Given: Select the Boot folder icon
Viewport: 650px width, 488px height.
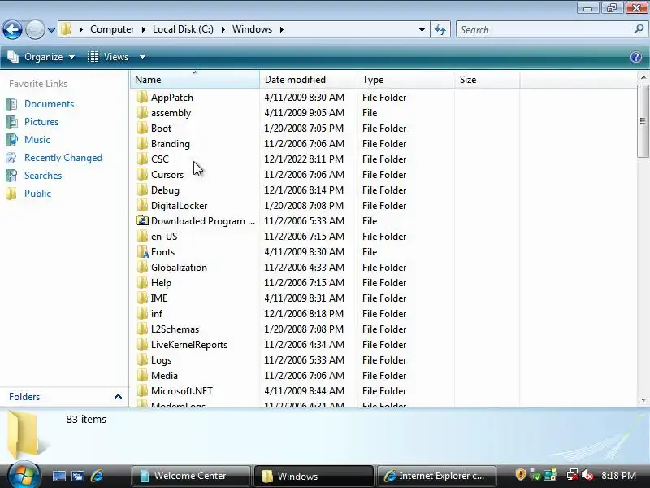Looking at the screenshot, I should click(x=142, y=129).
